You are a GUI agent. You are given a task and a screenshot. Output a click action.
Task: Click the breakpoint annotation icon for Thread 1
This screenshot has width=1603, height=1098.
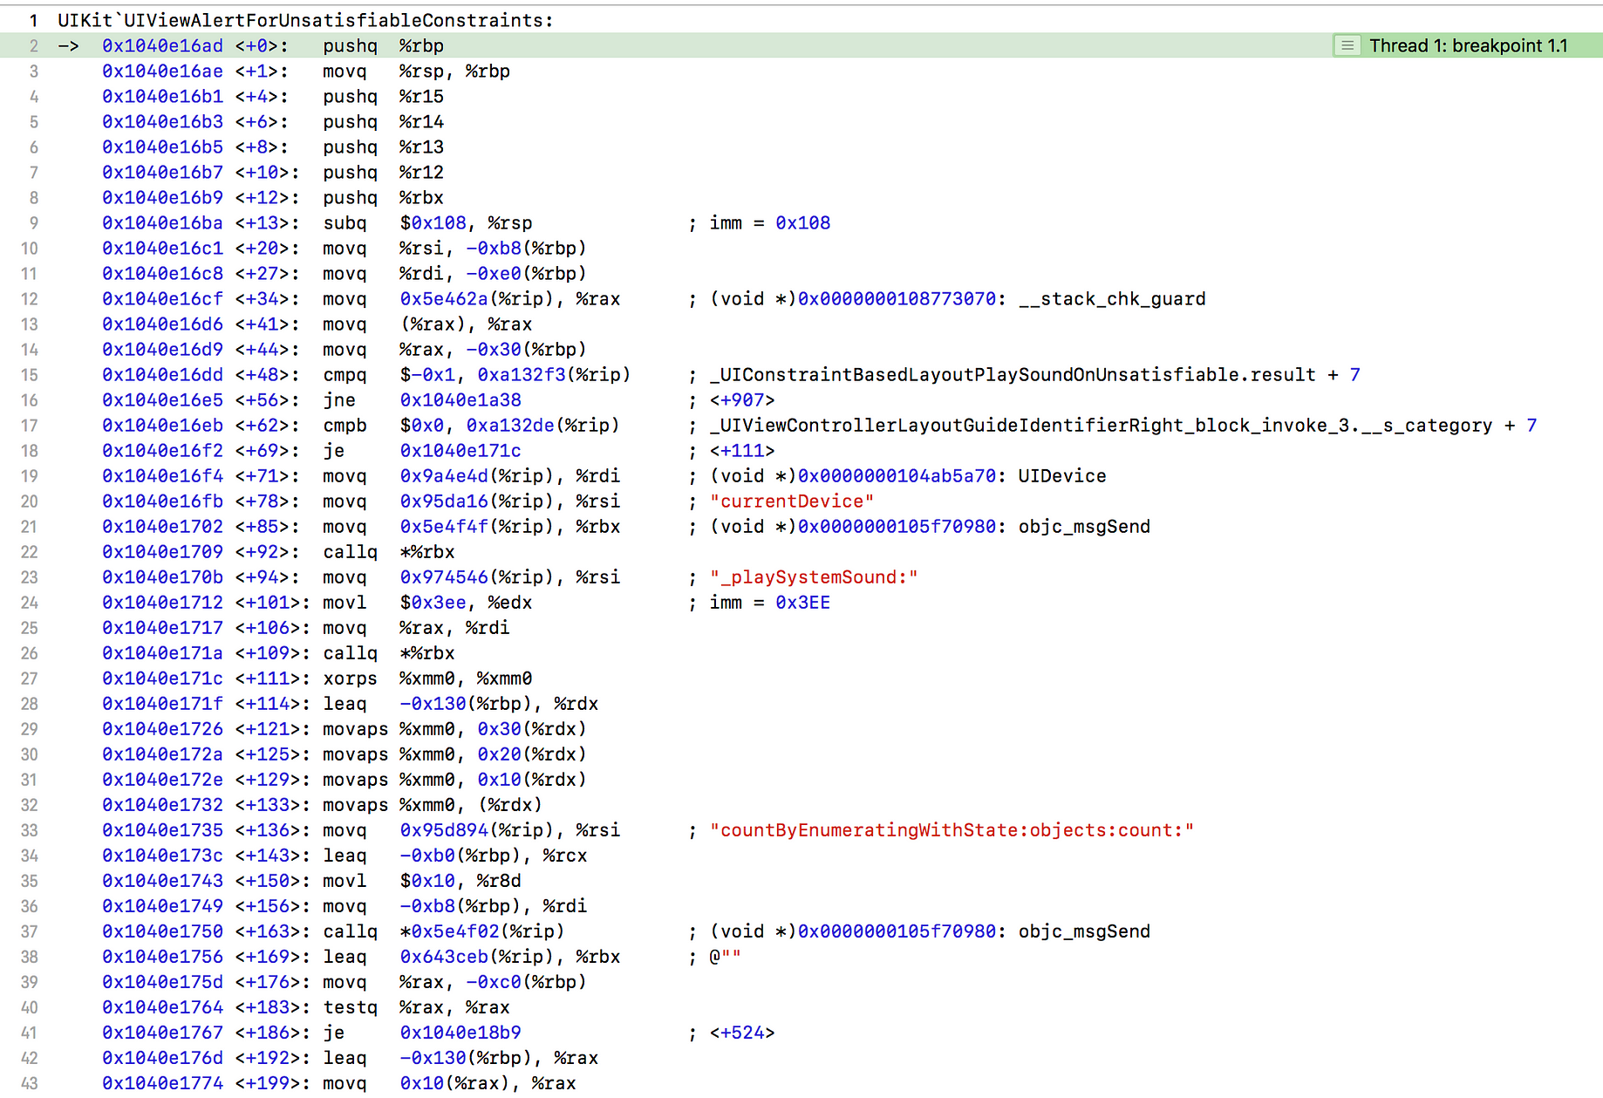pyautogui.click(x=1347, y=45)
